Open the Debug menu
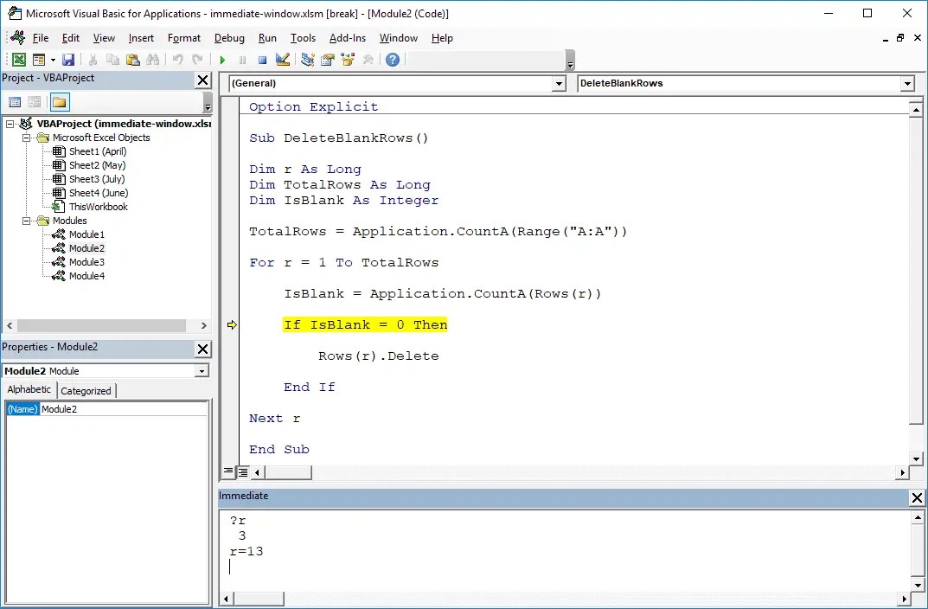 229,38
